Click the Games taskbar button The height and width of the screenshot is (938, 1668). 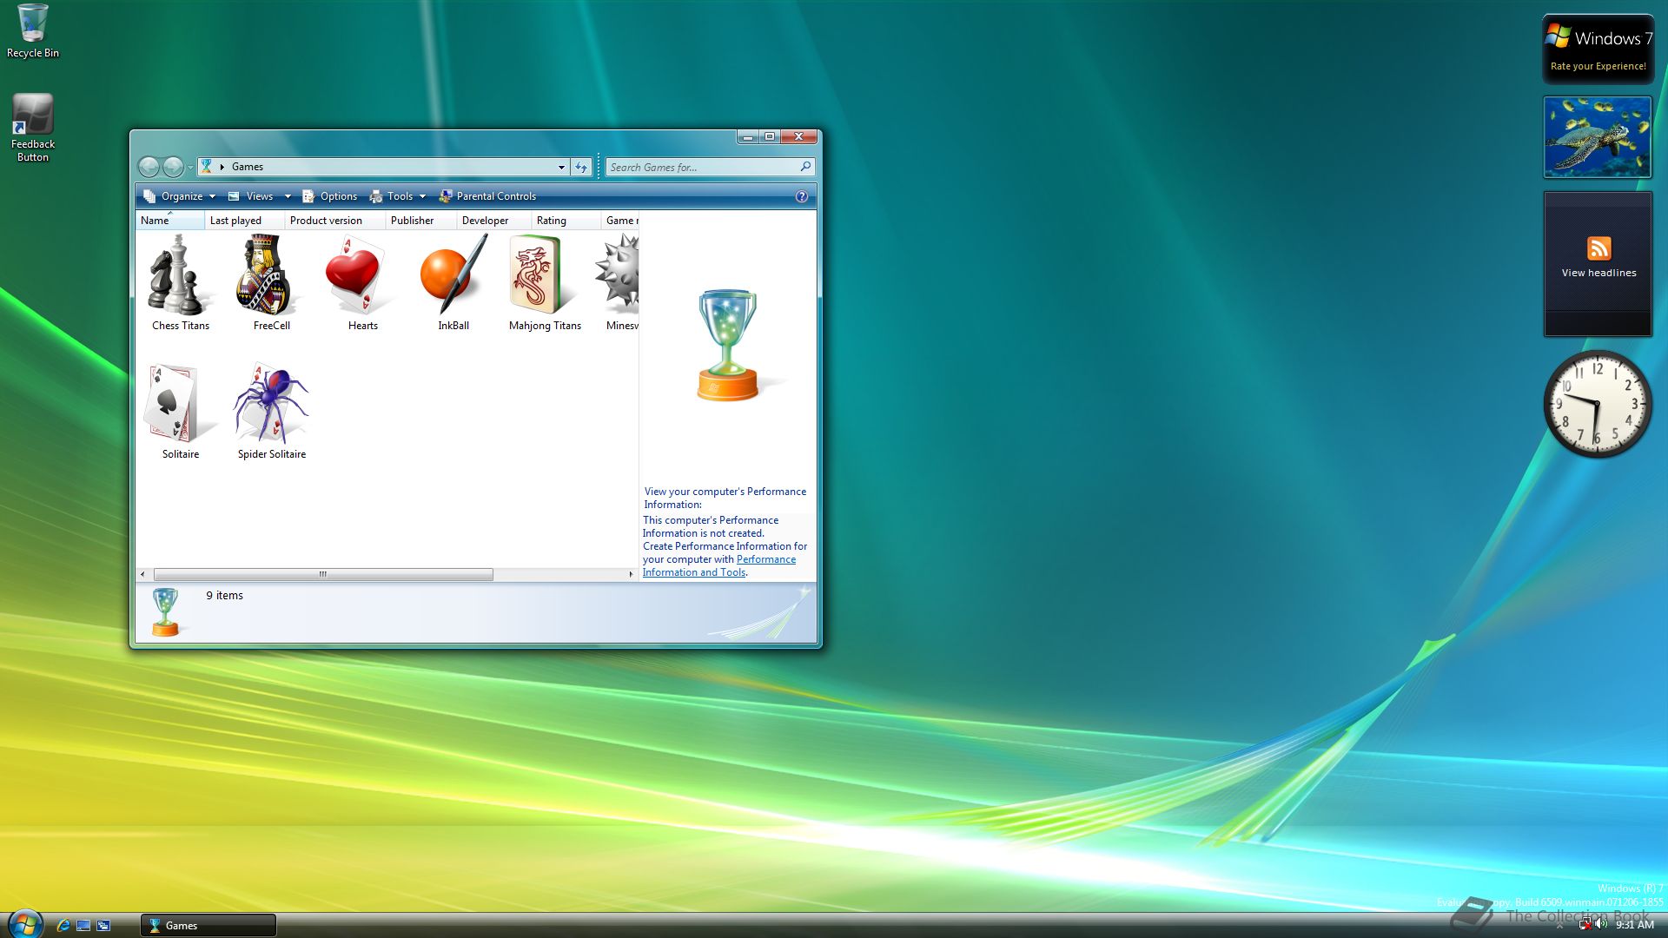(208, 926)
